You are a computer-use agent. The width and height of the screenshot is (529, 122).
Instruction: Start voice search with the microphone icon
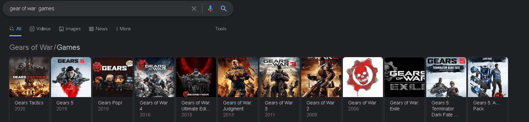coord(210,9)
